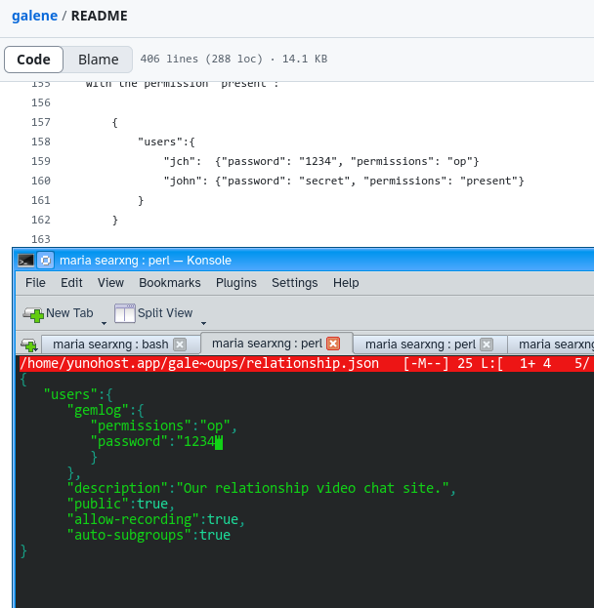Expand the Split View dropdown arrow
Image resolution: width=594 pixels, height=608 pixels.
pyautogui.click(x=203, y=323)
